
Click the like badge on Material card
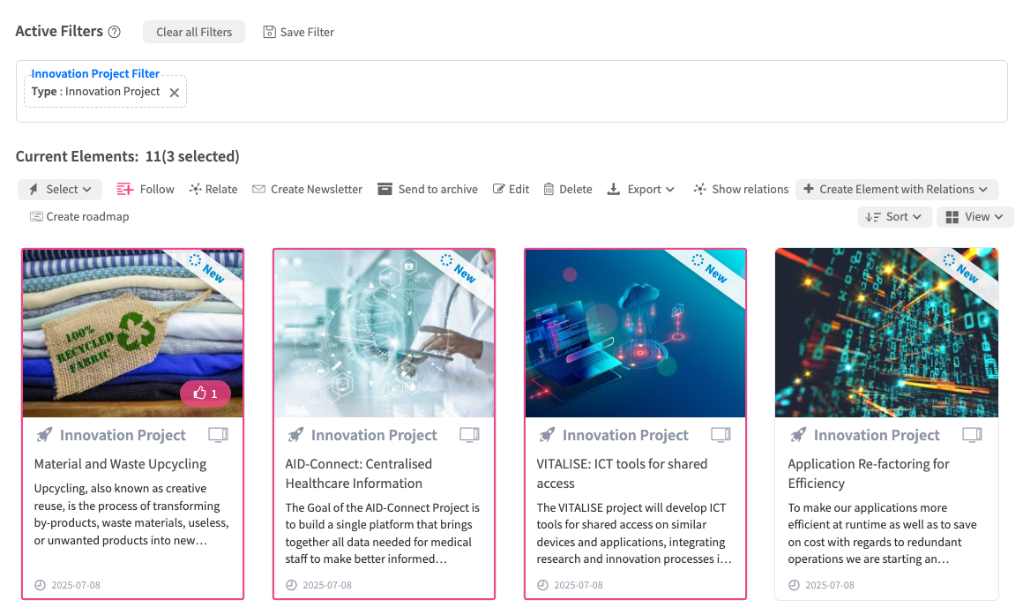(205, 394)
